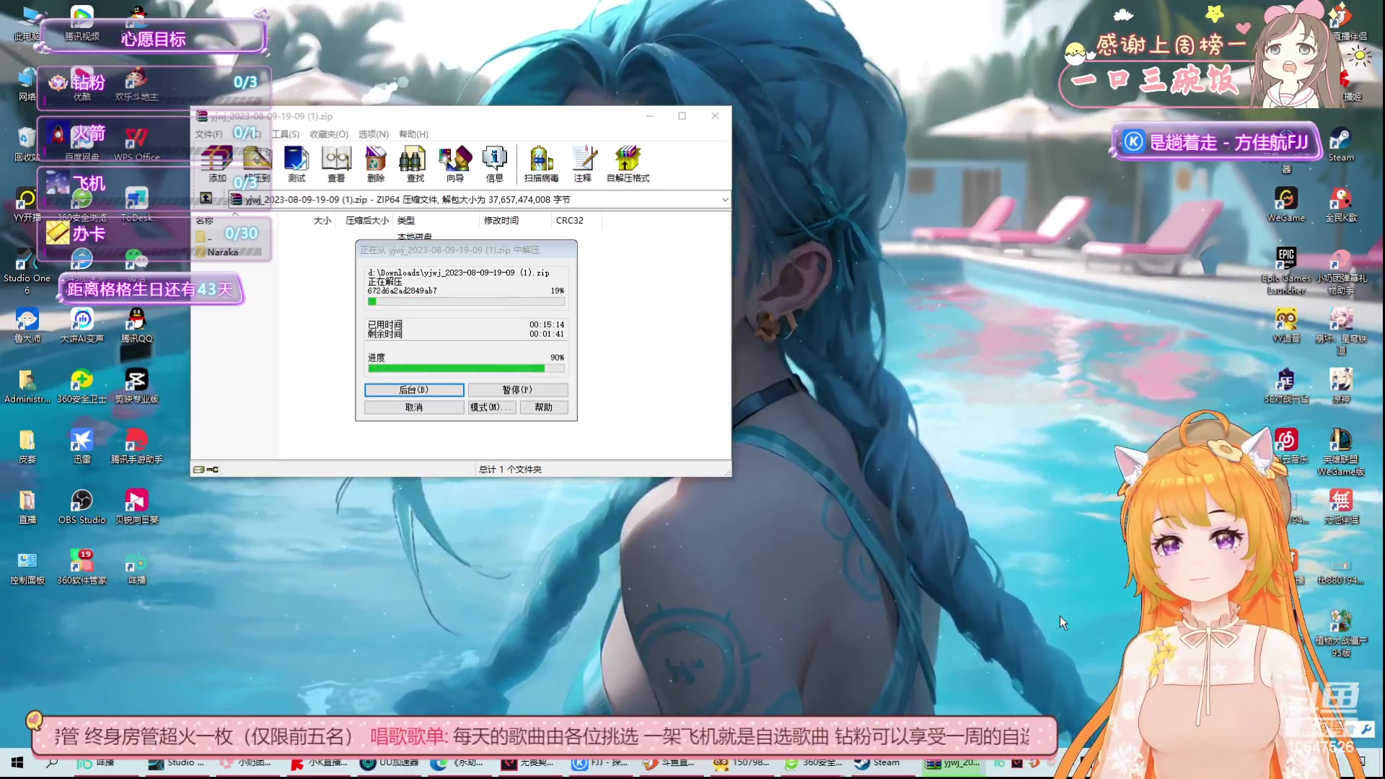
Task: Expand the zip file path dropdown
Action: coord(724,199)
